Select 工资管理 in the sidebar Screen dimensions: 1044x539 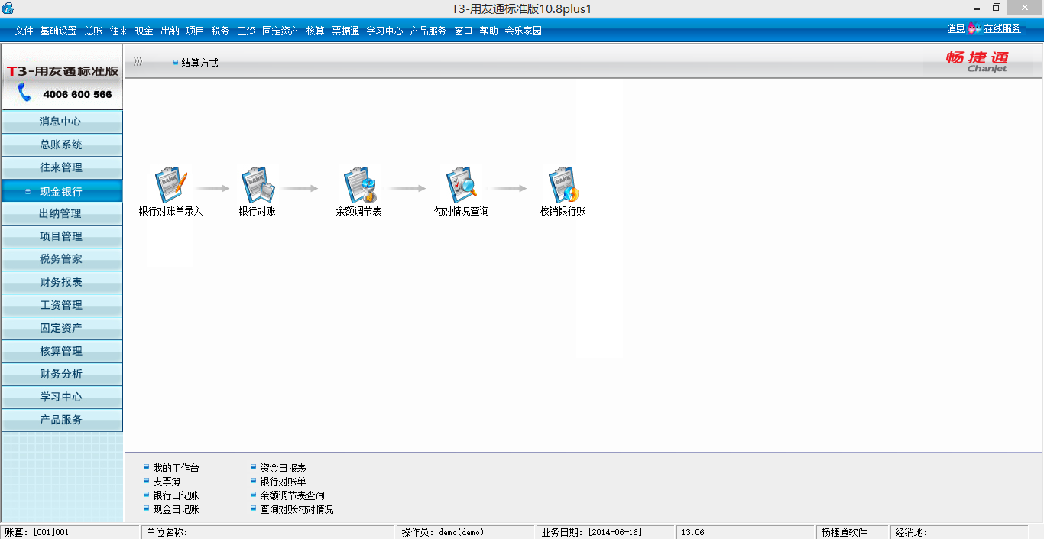61,305
